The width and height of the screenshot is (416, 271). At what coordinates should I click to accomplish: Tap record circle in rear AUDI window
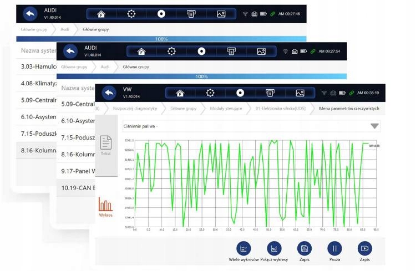point(161,14)
